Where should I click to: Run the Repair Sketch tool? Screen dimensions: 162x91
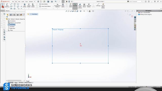coord(63,5)
